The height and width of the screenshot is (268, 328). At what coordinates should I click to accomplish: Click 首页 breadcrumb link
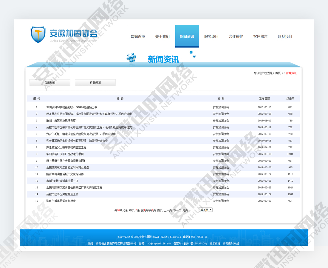tap(278, 73)
